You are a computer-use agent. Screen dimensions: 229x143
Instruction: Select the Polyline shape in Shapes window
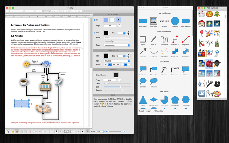coord(143,39)
